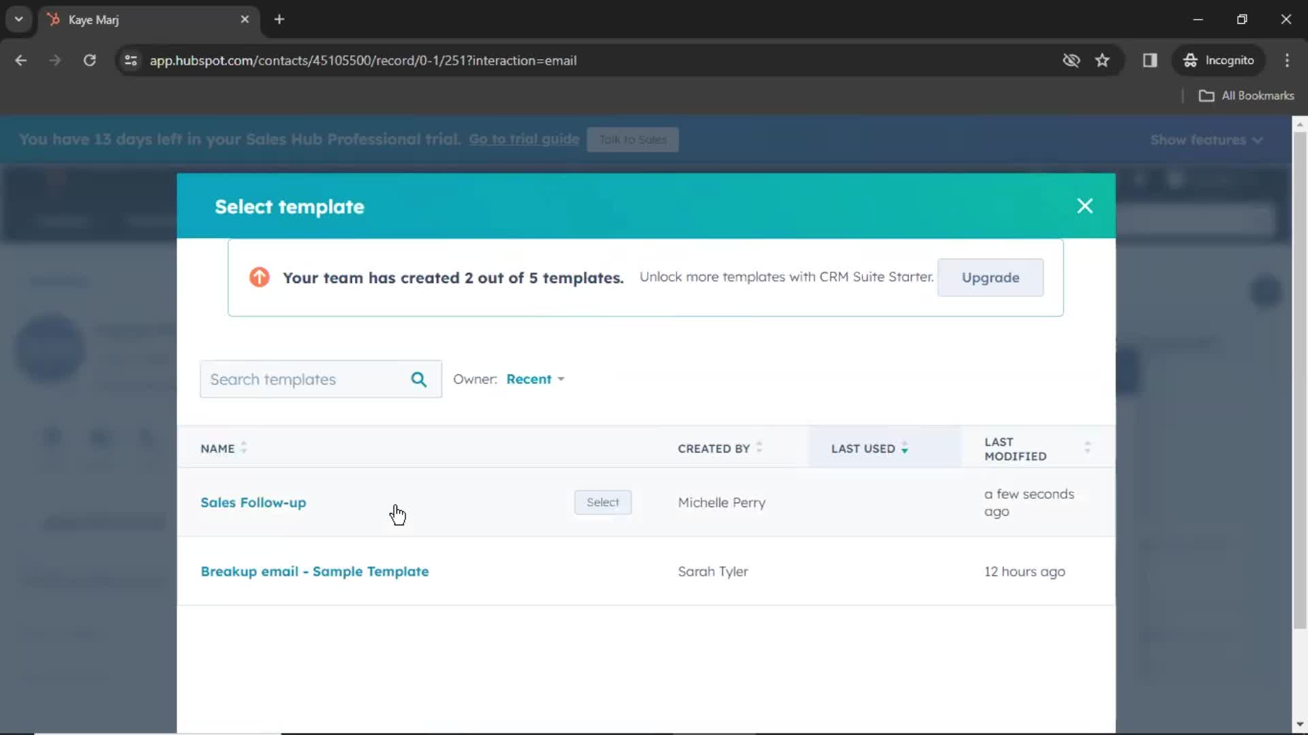Click the Go to trial guide link

[525, 139]
